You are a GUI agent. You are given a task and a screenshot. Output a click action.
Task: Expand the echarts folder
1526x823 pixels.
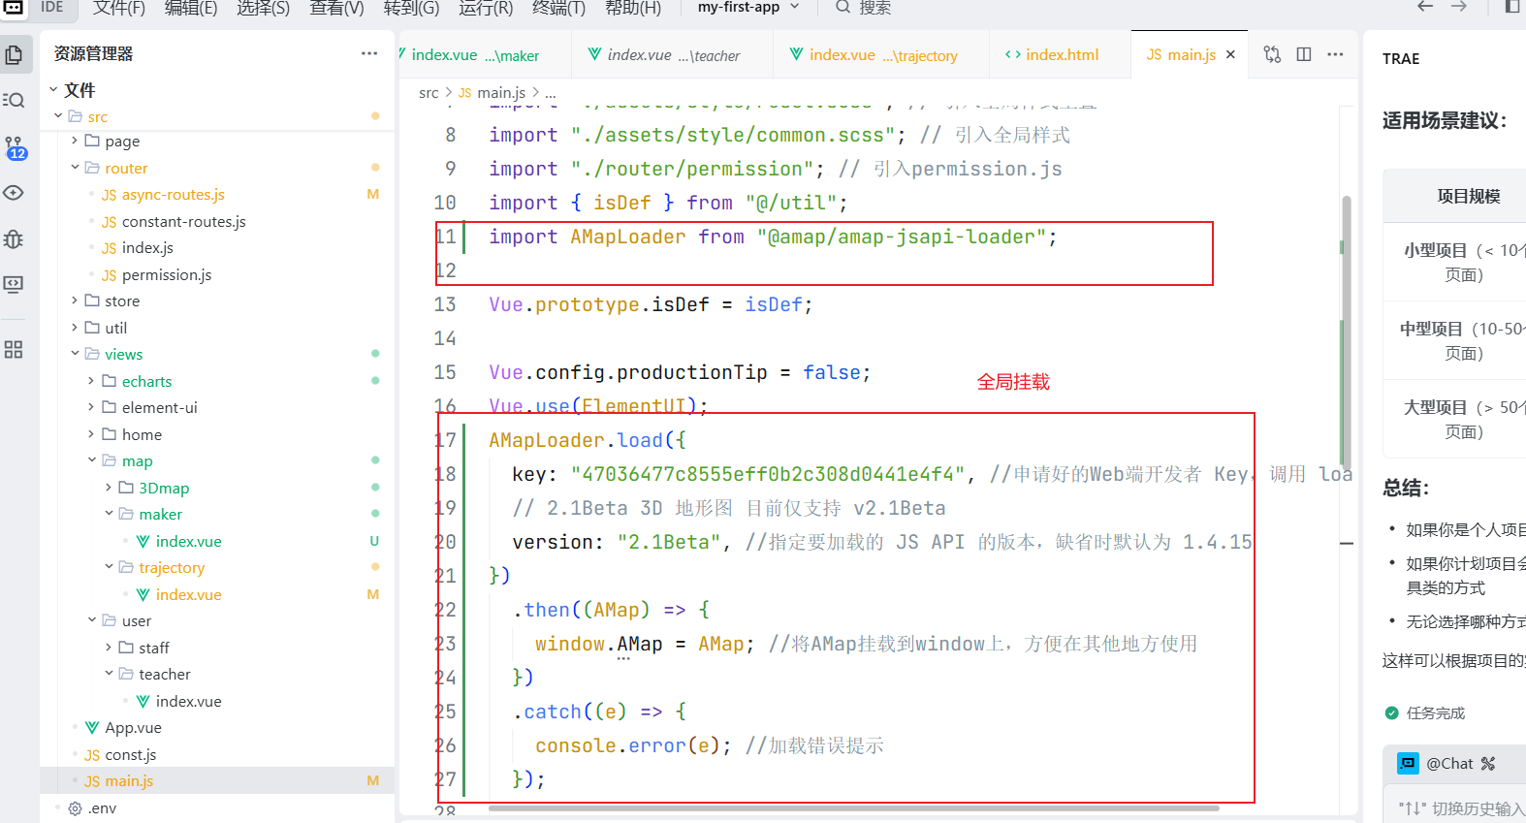(x=91, y=381)
